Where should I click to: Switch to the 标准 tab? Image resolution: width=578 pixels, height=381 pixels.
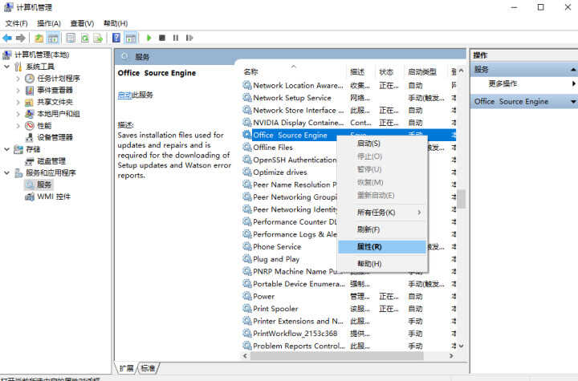coord(149,368)
